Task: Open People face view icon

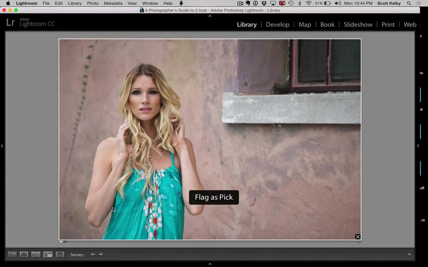Action: pos(60,255)
